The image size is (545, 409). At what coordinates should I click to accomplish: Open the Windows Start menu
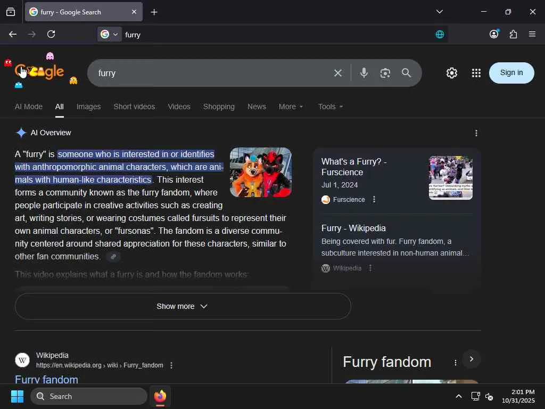click(17, 396)
